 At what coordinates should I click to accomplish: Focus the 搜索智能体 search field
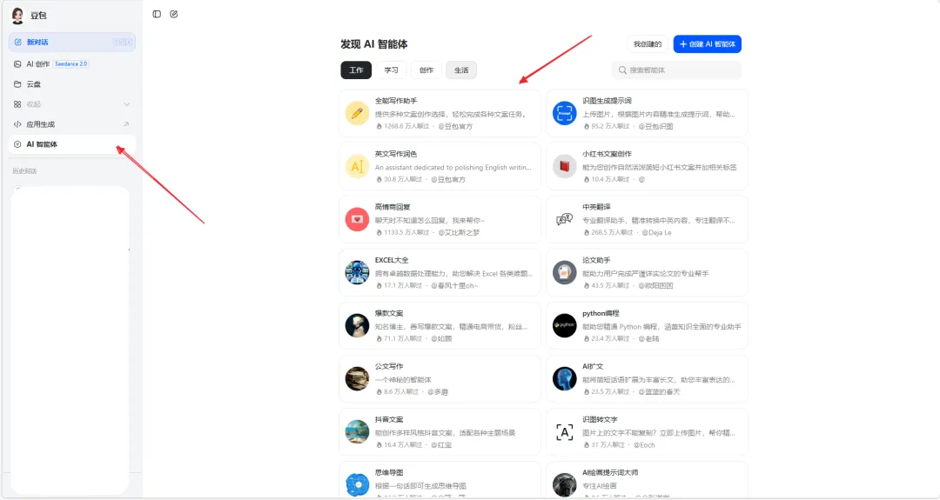tap(676, 70)
